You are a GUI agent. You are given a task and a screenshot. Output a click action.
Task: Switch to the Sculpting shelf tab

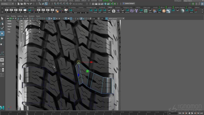31,8
